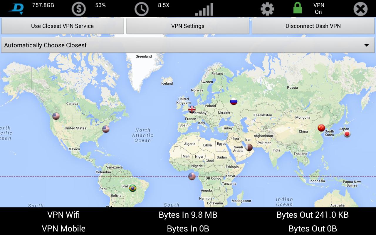
Task: Tap the dollar sign savings icon
Action: tap(79, 9)
